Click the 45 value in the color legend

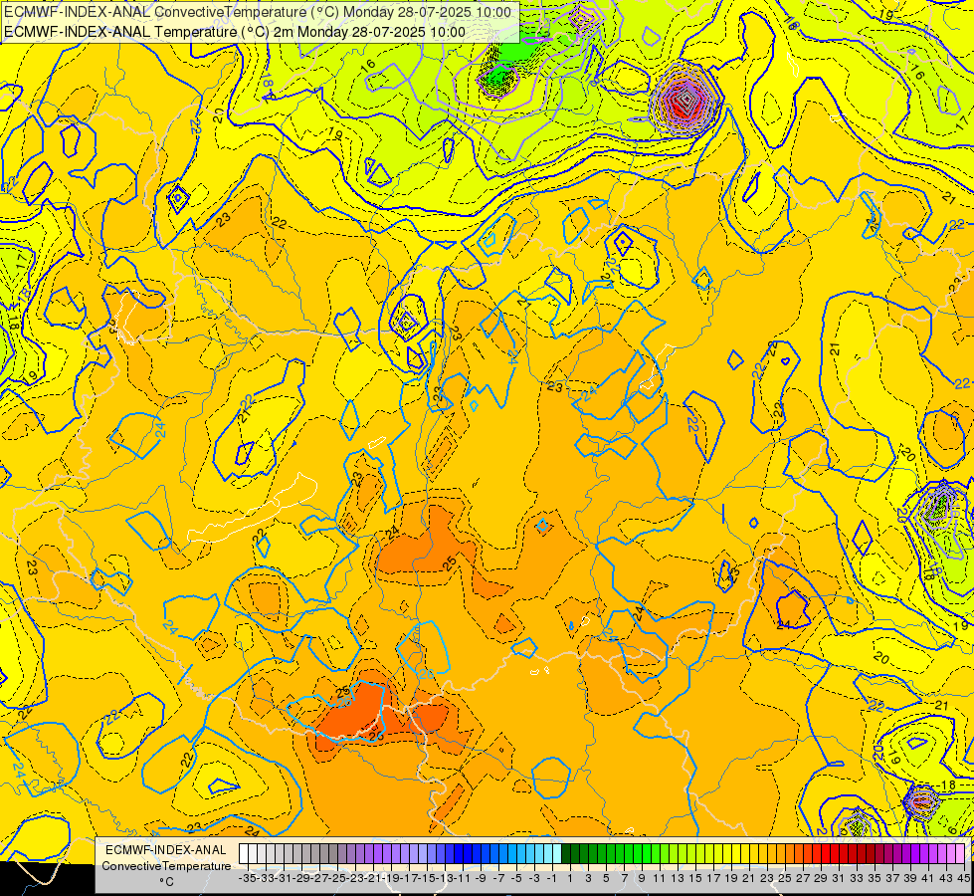coord(964,878)
